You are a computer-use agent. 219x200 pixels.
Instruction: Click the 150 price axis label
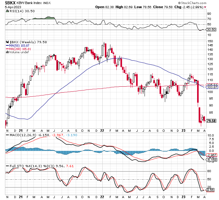[210, 41]
